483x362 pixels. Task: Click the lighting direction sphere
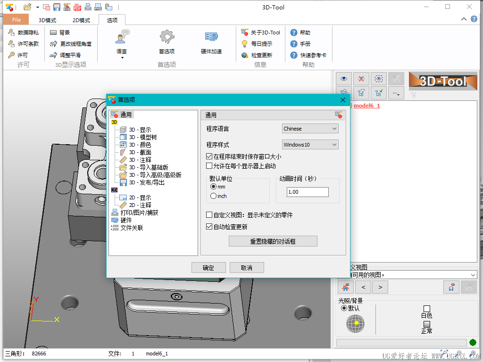(x=355, y=324)
